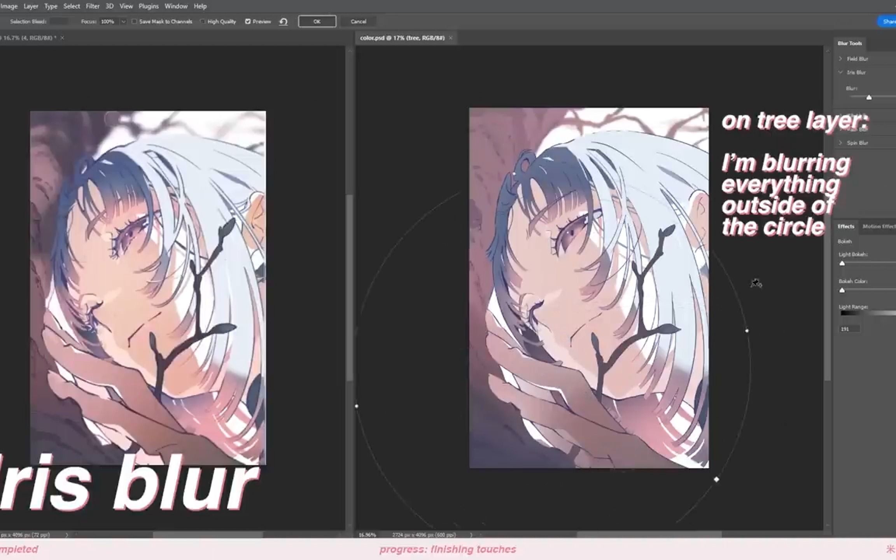
Task: Open the Window menu
Action: pos(176,6)
